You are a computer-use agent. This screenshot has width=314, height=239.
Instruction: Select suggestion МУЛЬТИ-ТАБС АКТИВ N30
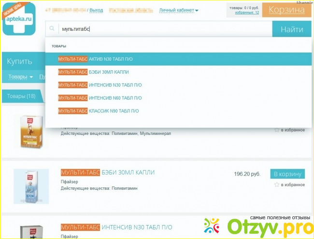pyautogui.click(x=95, y=59)
